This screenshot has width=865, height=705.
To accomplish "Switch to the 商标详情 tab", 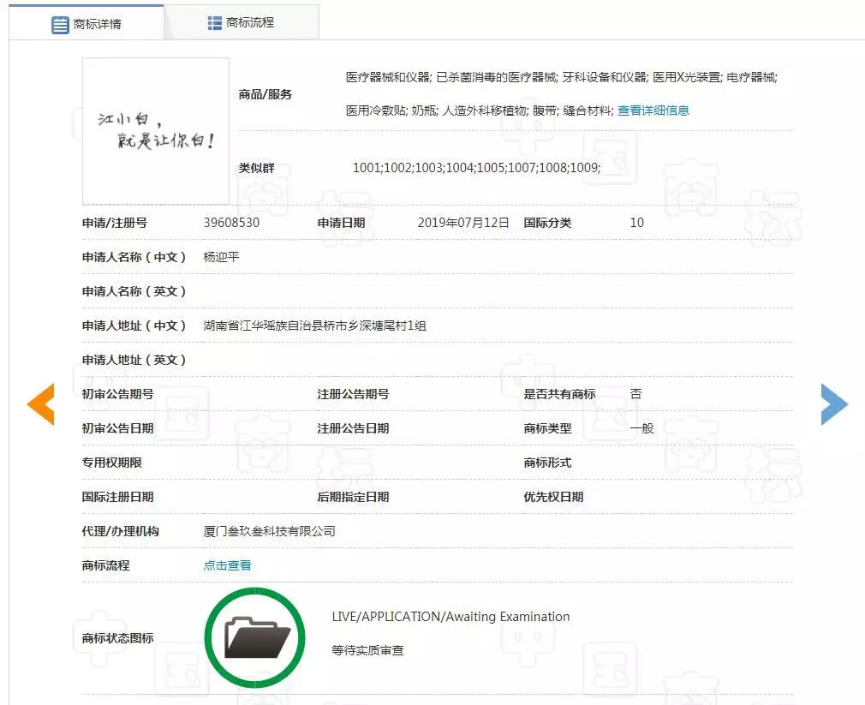I will (86, 23).
